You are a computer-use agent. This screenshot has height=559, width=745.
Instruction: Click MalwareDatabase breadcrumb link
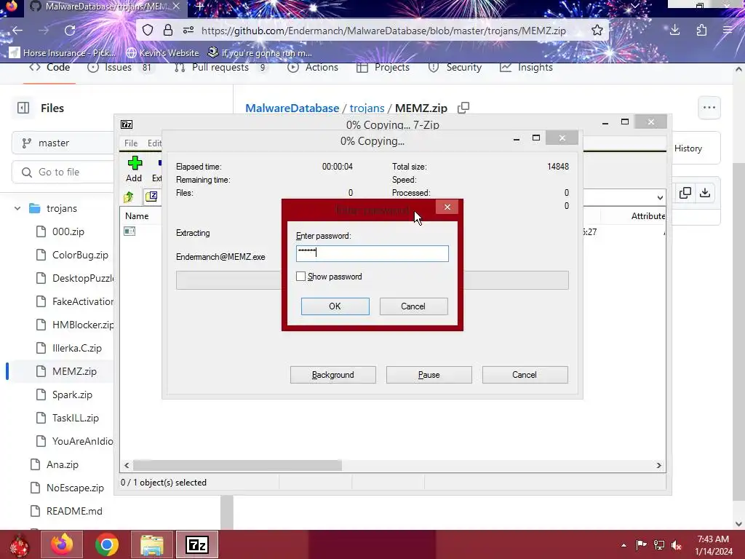tap(292, 108)
